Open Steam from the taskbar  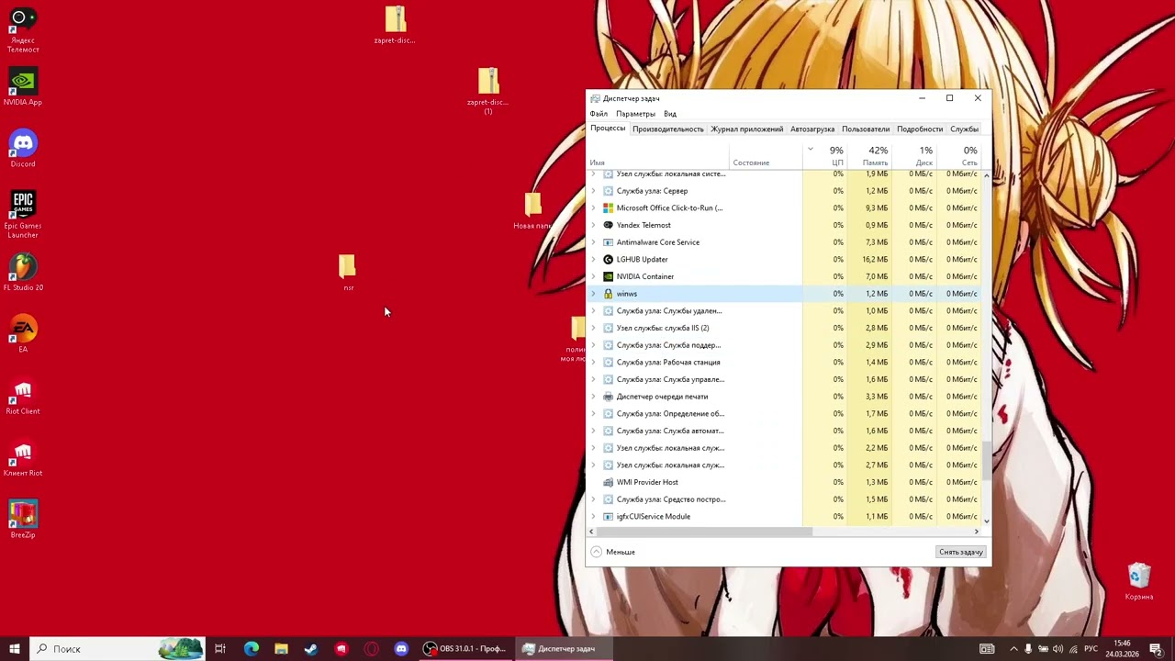pyautogui.click(x=311, y=649)
